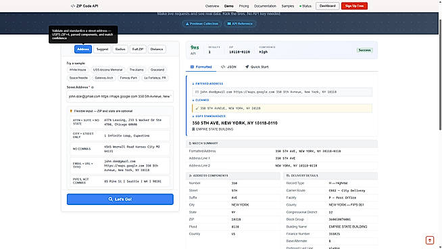Click the Dashboard button
Image resolution: width=442 pixels, height=249 pixels.
point(327,6)
